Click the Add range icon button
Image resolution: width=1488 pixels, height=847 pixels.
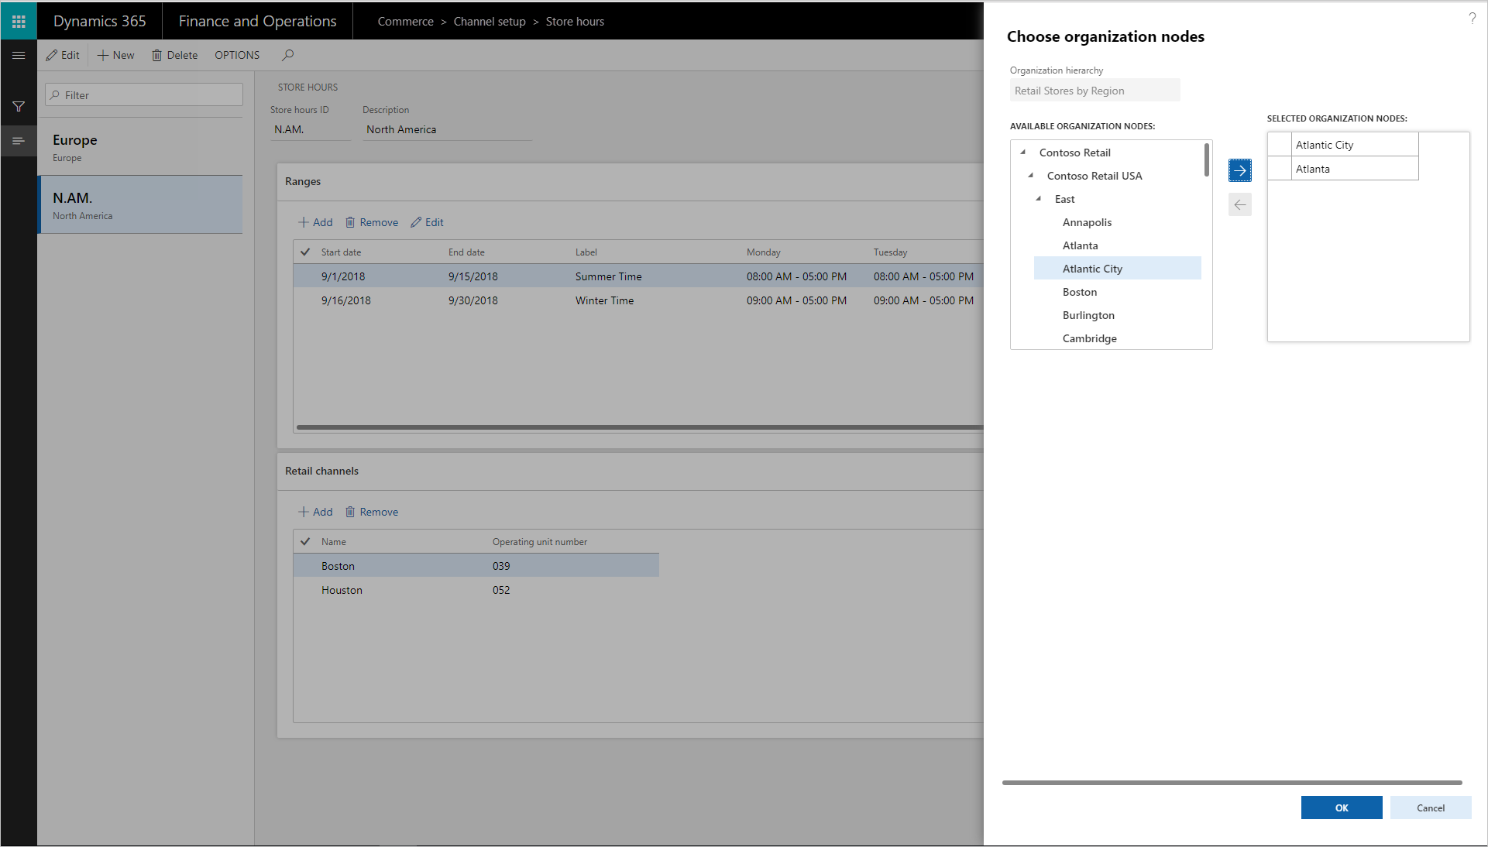coord(314,221)
